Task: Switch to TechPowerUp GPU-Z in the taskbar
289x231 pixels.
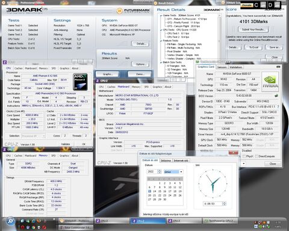Action: click(220, 221)
